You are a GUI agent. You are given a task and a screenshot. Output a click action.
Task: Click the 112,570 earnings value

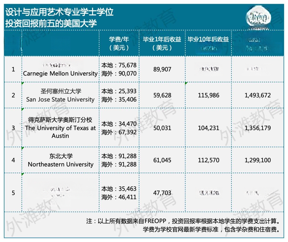coord(209,160)
